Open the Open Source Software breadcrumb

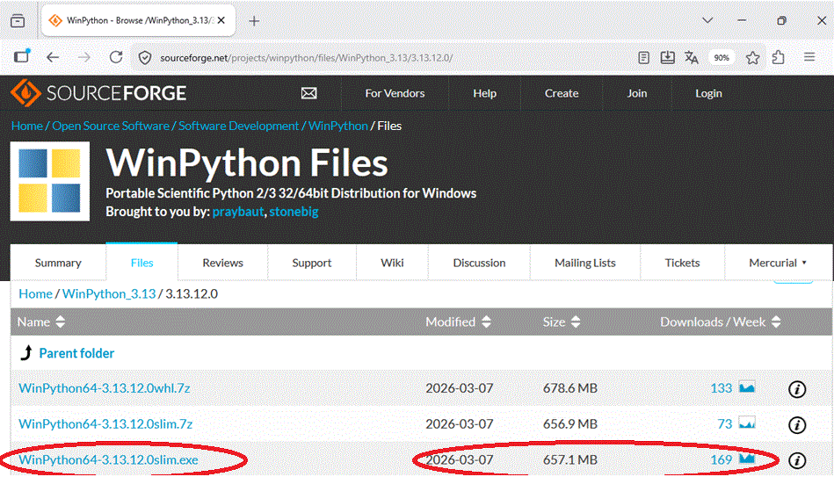click(111, 126)
